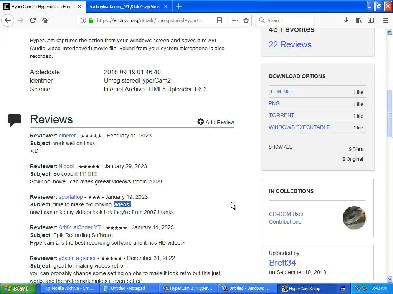393x294 pixels.
Task: Download the PNG file option
Action: pyautogui.click(x=274, y=103)
